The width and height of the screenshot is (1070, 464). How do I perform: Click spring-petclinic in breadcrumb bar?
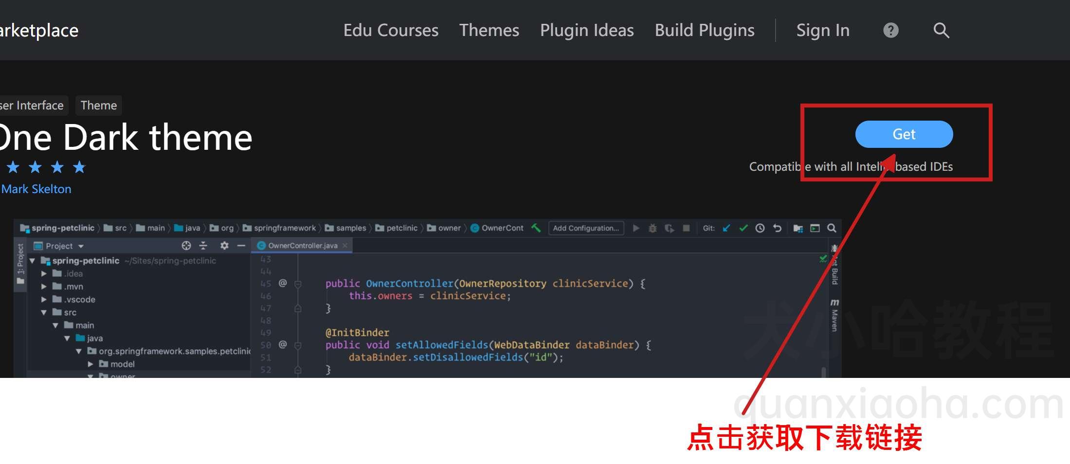tap(57, 228)
